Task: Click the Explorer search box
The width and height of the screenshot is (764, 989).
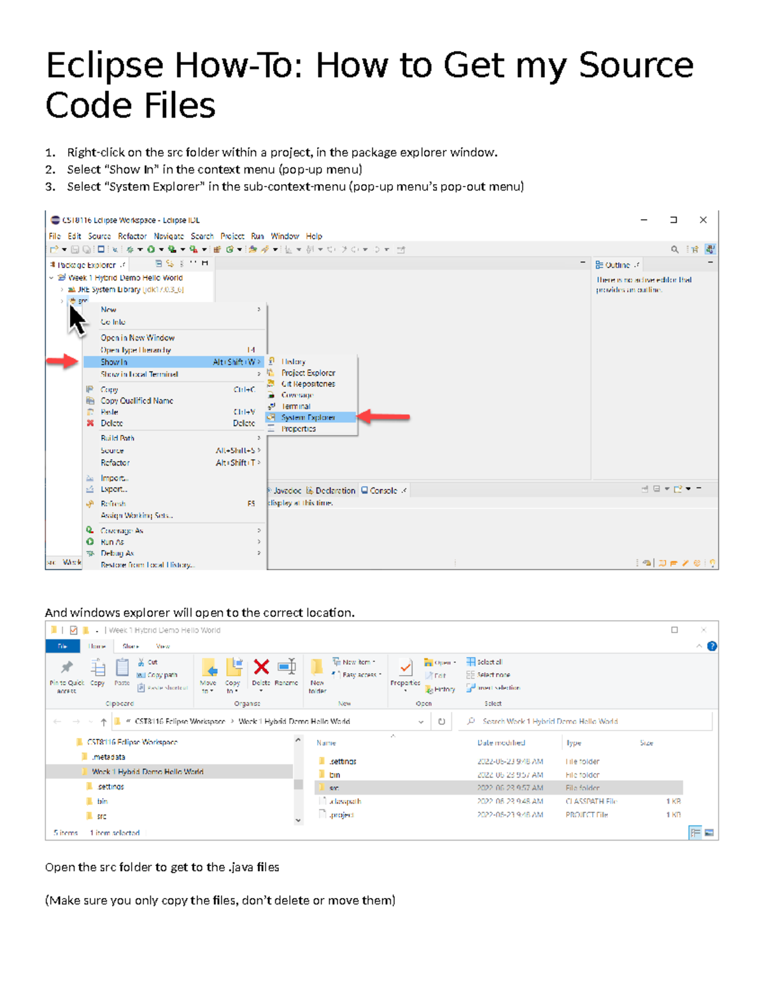Action: [x=586, y=722]
